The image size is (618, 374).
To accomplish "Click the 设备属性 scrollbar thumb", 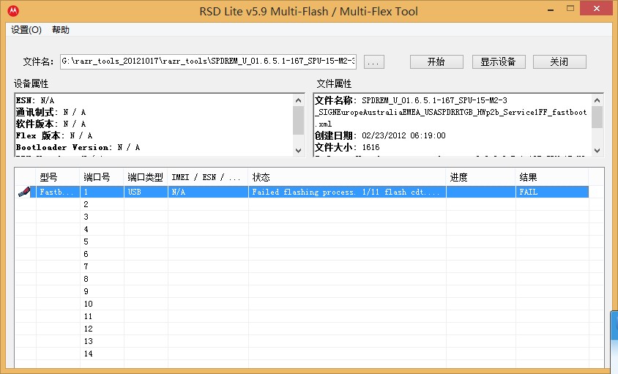I will (298, 120).
